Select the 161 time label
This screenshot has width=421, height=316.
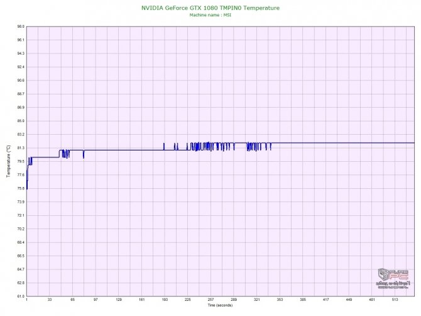(x=142, y=300)
